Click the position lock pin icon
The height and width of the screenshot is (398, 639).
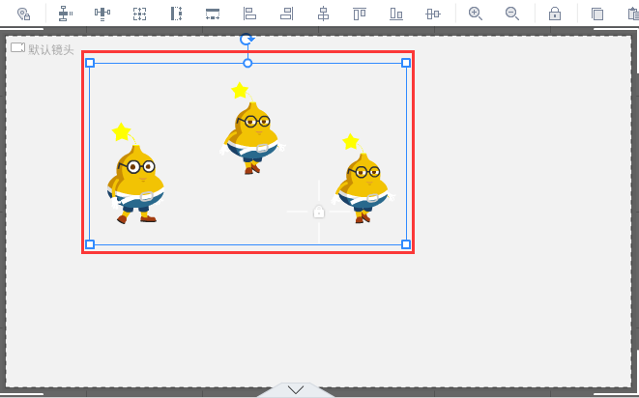click(23, 14)
